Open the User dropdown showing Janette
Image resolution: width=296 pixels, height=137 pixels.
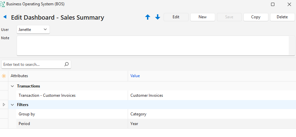[33, 30]
